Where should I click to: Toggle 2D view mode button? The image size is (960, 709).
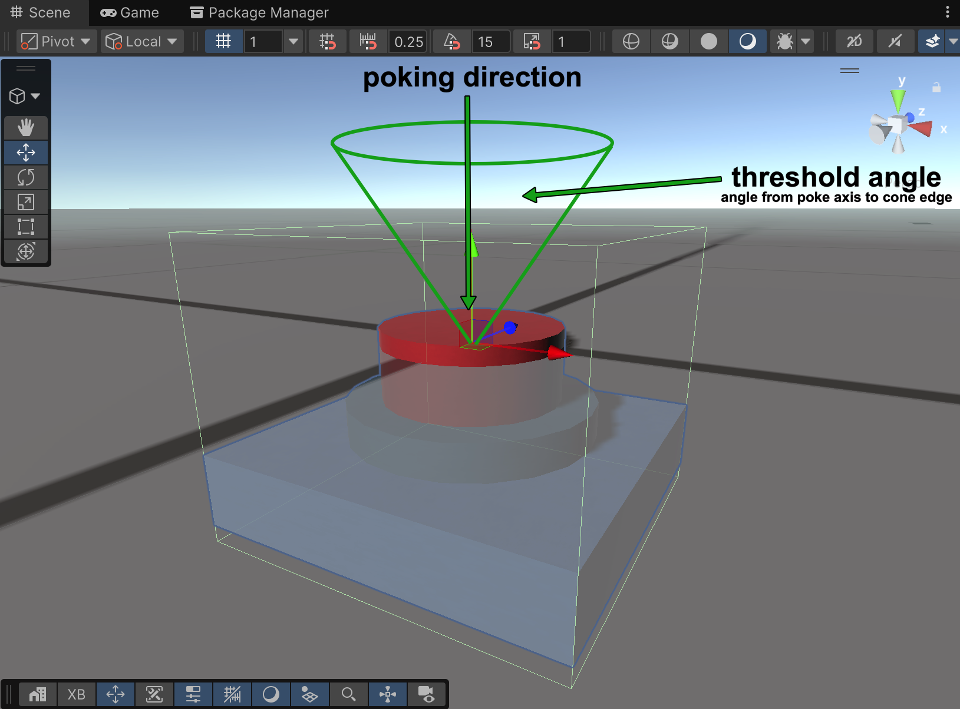point(855,41)
